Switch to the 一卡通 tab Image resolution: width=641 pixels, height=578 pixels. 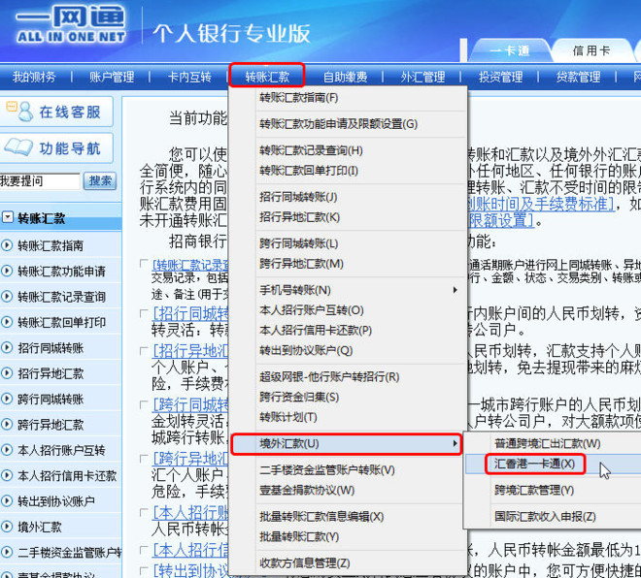click(x=510, y=50)
